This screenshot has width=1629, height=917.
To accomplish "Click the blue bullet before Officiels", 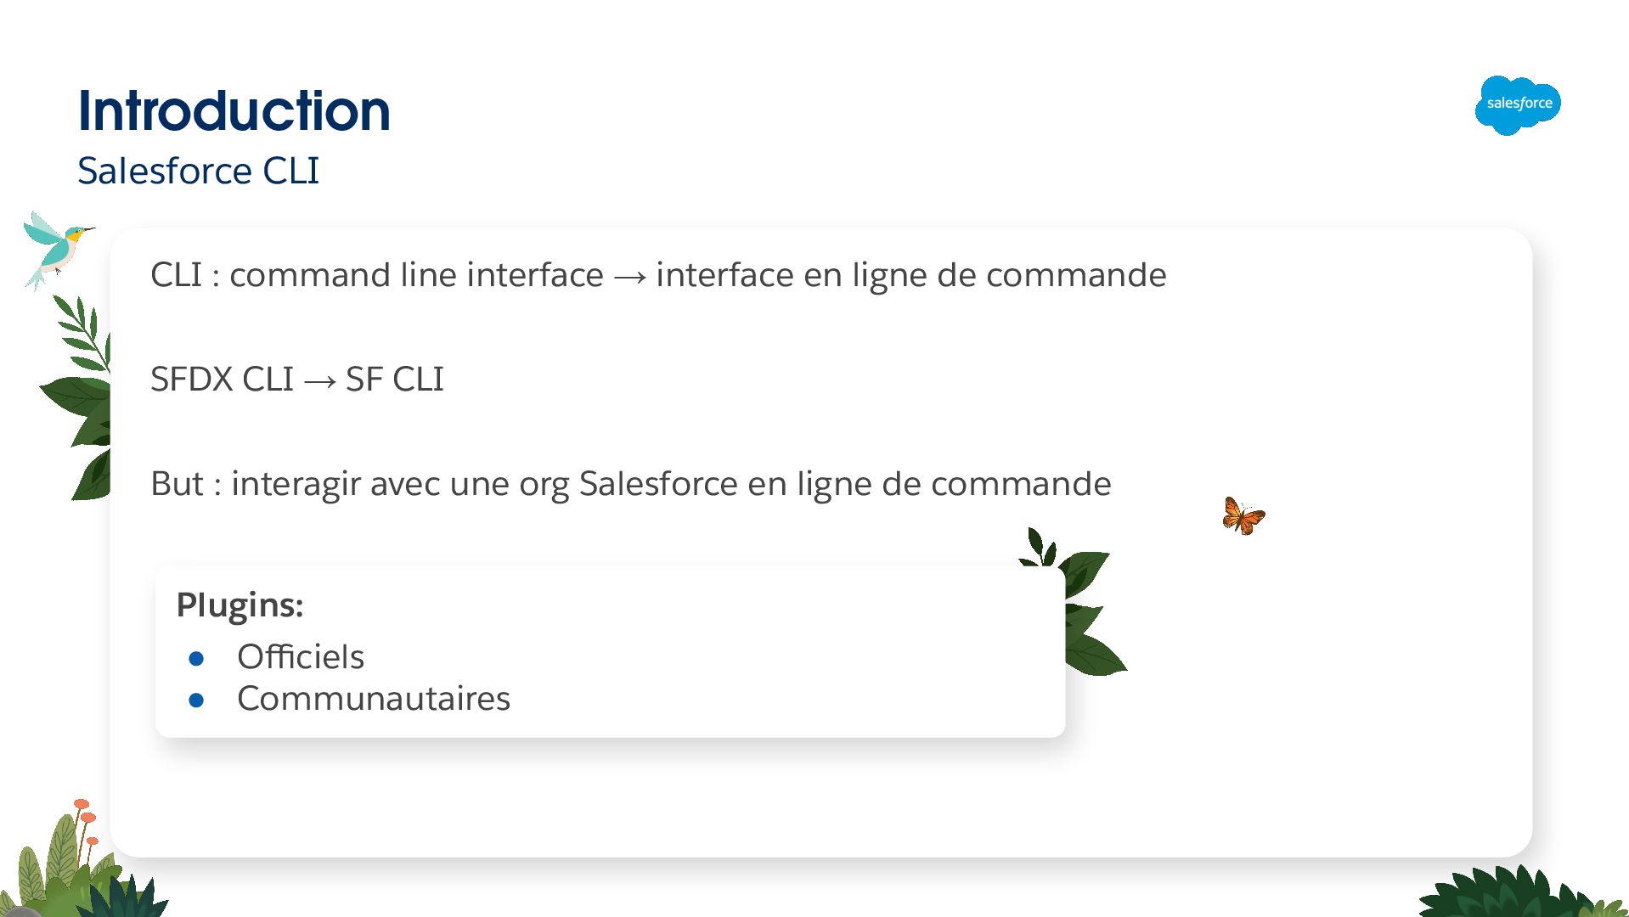I will pyautogui.click(x=196, y=658).
